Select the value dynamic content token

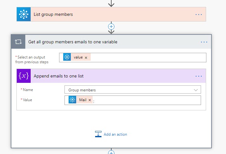point(78,57)
